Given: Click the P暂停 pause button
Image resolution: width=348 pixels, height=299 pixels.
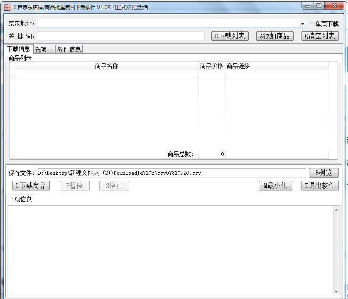Looking at the screenshot, I should click(75, 185).
